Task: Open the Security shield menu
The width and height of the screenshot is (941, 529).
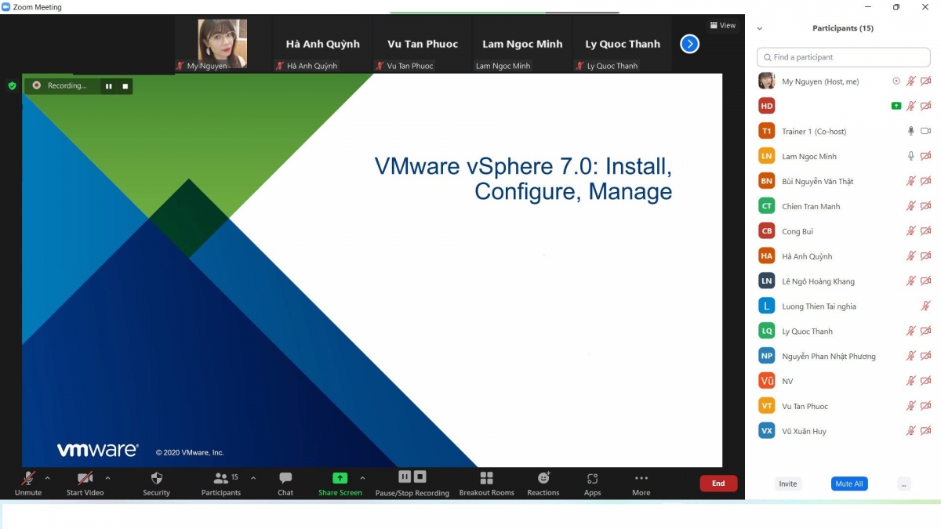Action: (156, 483)
